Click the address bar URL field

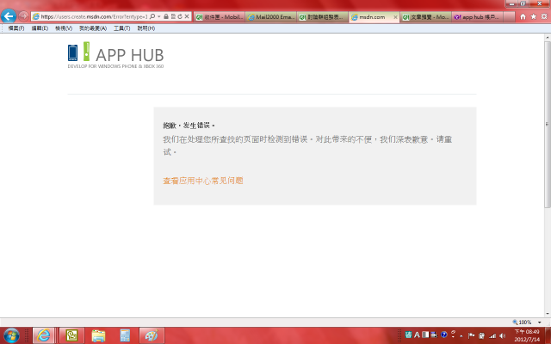pos(94,16)
